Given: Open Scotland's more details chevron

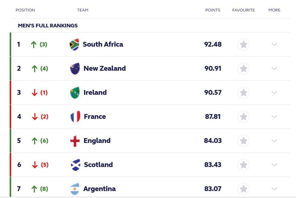Looking at the screenshot, I should (274, 165).
